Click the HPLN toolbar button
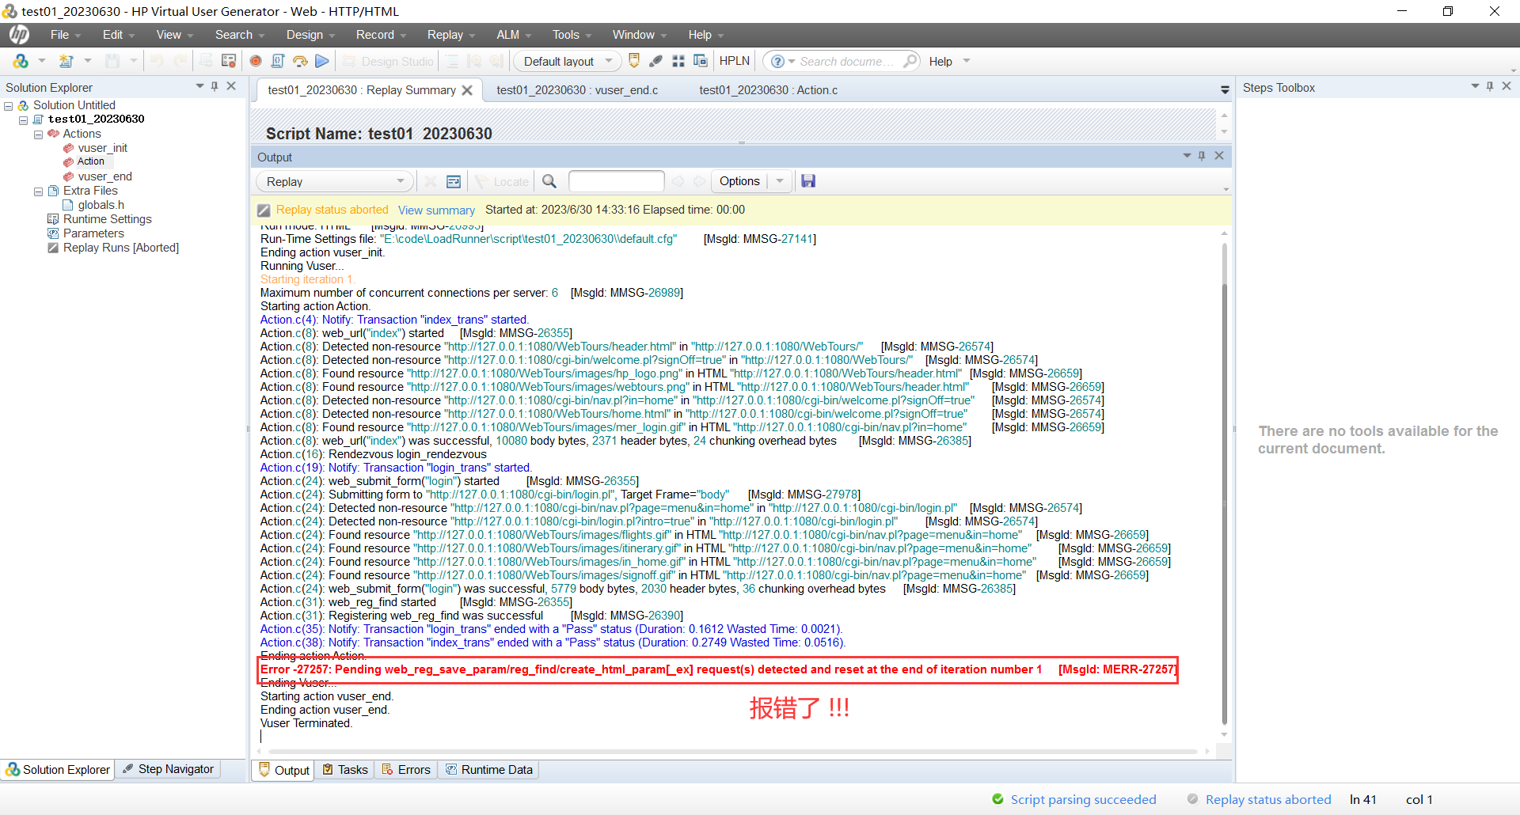1520x815 pixels. click(x=734, y=61)
